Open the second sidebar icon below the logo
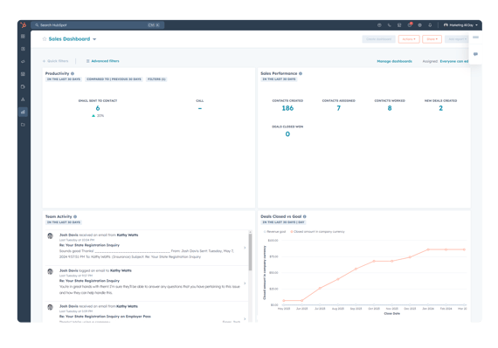 (23, 49)
